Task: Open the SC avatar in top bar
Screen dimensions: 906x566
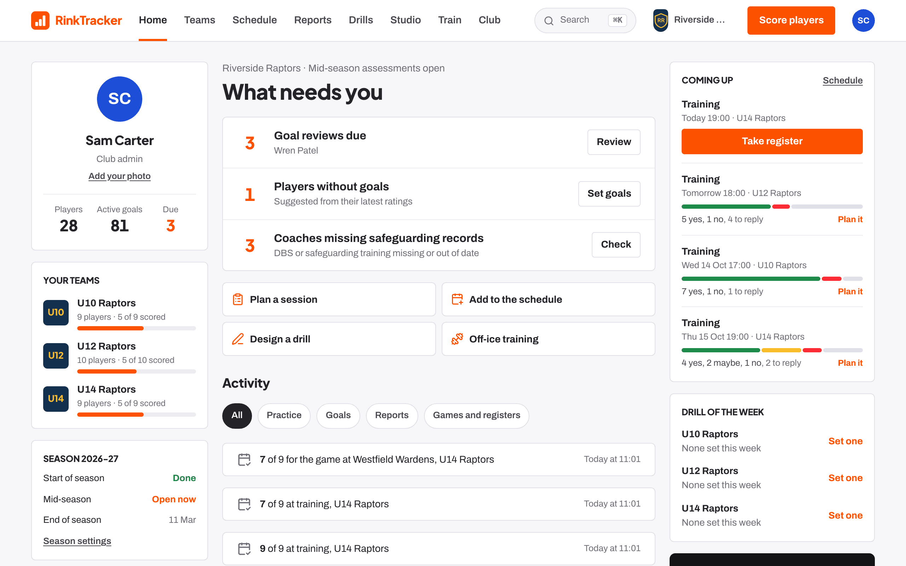Action: (x=863, y=20)
